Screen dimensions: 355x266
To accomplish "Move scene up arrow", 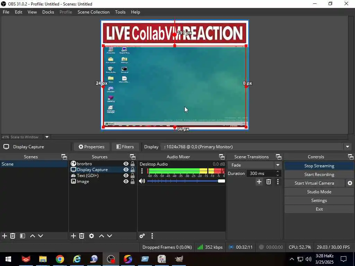I will click(x=32, y=236).
